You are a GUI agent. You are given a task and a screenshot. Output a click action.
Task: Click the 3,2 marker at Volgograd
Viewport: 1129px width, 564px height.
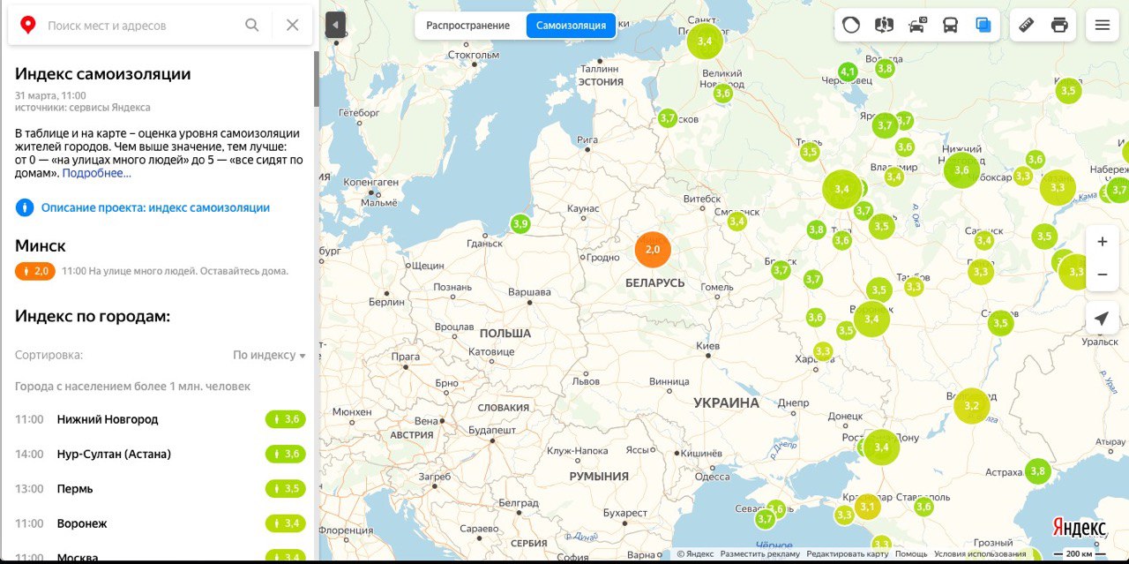972,406
